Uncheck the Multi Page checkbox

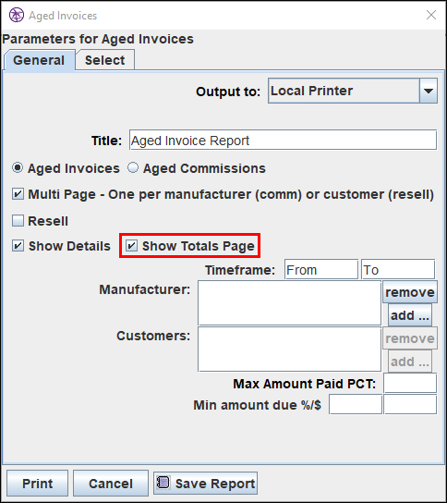click(18, 194)
